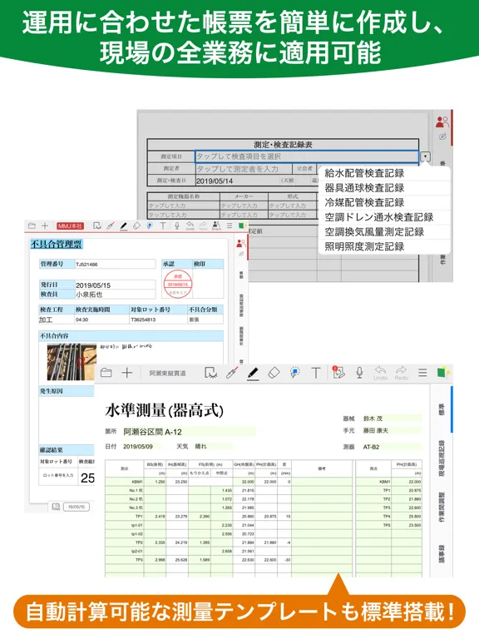479x639 pixels.
Task: Choose 空調ドレン通水検査記録 option
Action: tap(379, 217)
